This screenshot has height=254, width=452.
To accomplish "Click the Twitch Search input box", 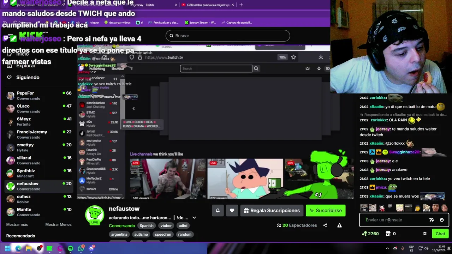I will (216, 68).
